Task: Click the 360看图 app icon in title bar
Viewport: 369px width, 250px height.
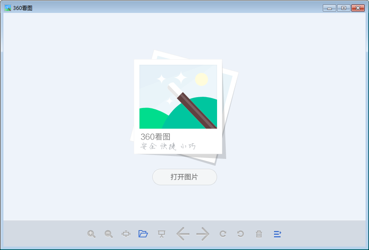Action: point(7,8)
